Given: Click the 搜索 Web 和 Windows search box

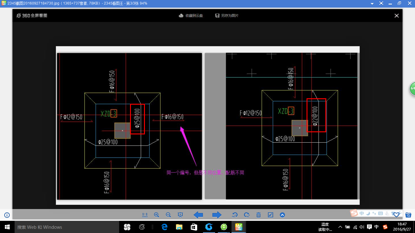Looking at the screenshot, I should coord(67,227).
